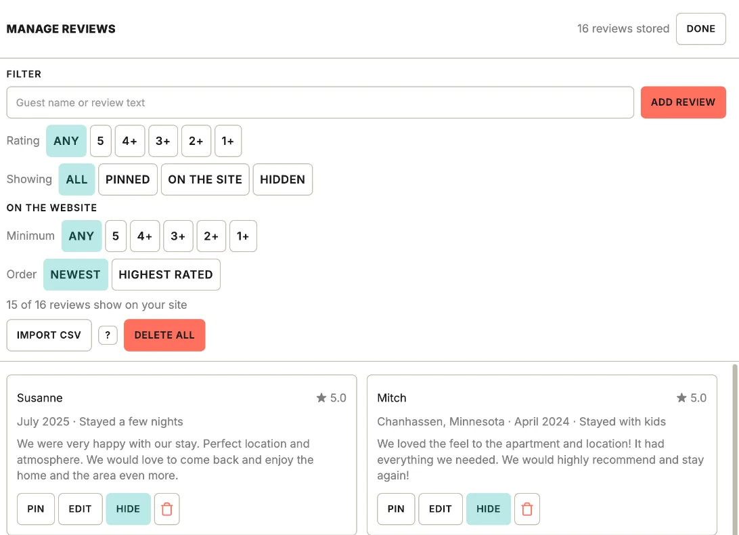Delete Mitch's review with trash icon

tap(527, 509)
